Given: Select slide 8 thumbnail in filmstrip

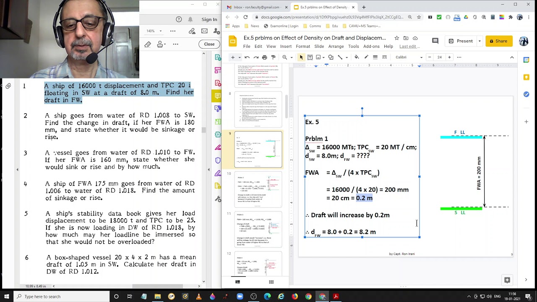Looking at the screenshot, I should click(258, 109).
